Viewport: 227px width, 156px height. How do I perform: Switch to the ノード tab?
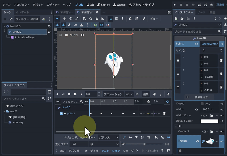tap(201, 12)
